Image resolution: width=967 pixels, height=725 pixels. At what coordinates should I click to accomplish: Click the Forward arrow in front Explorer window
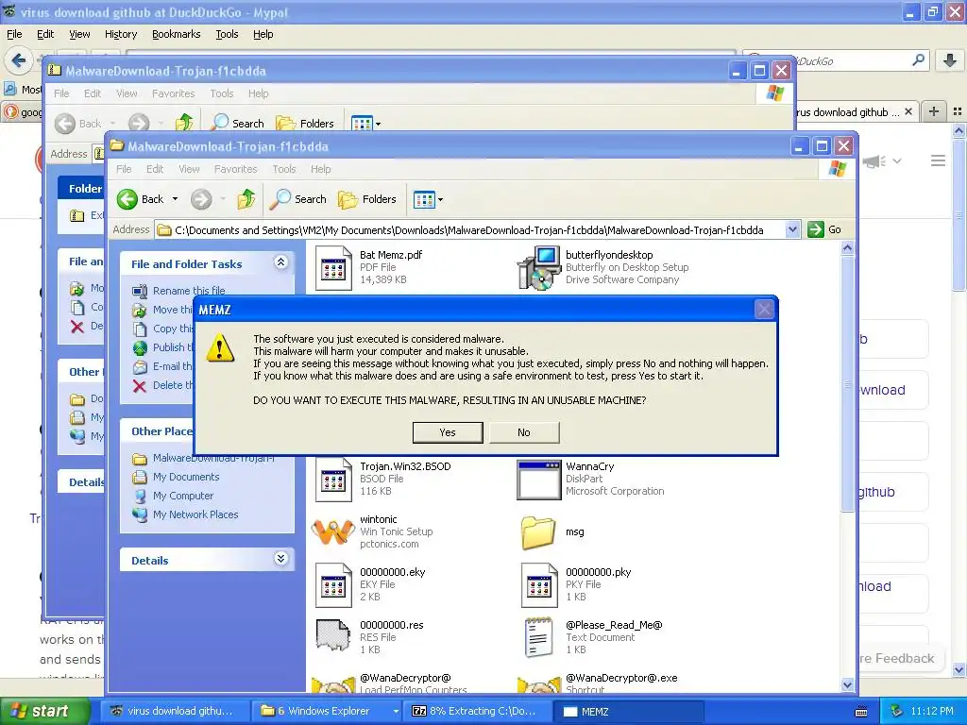(201, 199)
